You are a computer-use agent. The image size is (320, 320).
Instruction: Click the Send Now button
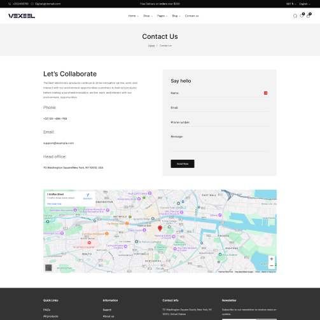pos(183,163)
